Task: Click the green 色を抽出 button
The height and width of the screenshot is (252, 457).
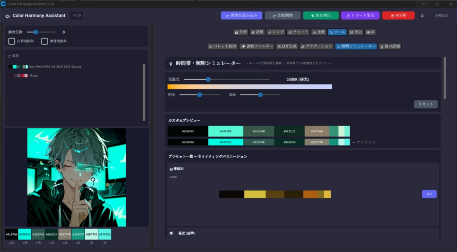Action: [320, 16]
